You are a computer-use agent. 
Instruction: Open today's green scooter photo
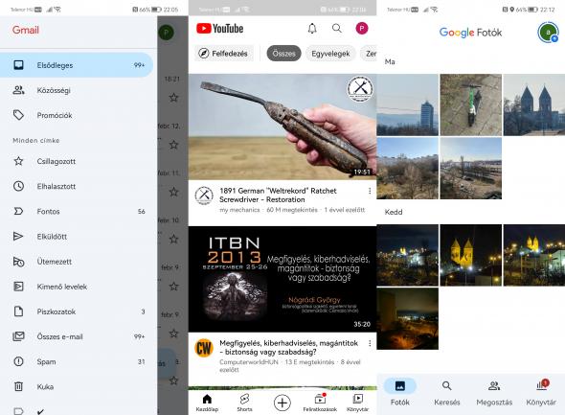click(470, 104)
